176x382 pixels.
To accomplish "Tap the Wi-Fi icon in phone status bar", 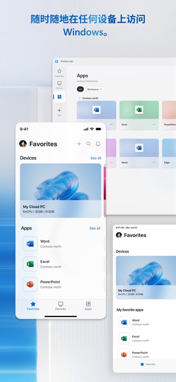I will tap(92, 129).
